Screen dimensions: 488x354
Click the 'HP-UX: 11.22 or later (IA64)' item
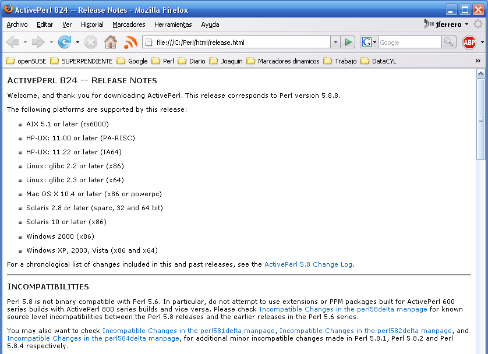point(74,152)
